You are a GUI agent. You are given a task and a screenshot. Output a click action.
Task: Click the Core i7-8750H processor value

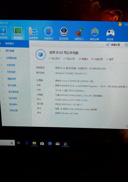coord(74,81)
